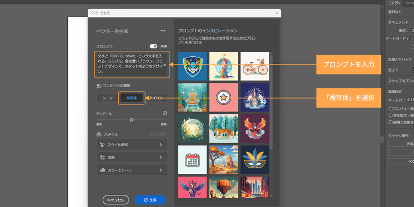Close the ベクターを生成 dialog
This screenshot has height=207, width=414.
click(277, 13)
